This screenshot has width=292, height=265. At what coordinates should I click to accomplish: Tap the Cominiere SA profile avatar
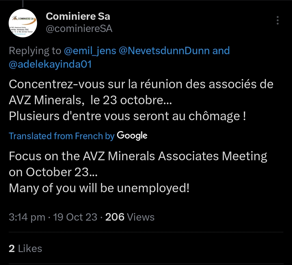pos(23,23)
